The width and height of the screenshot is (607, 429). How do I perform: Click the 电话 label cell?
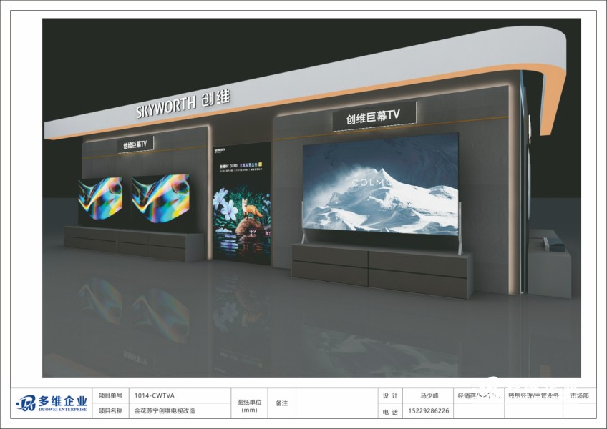[390, 411]
